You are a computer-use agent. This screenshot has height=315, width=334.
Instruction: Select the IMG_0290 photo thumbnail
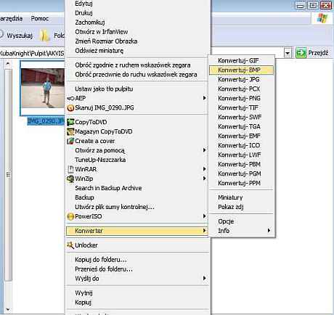(x=43, y=89)
